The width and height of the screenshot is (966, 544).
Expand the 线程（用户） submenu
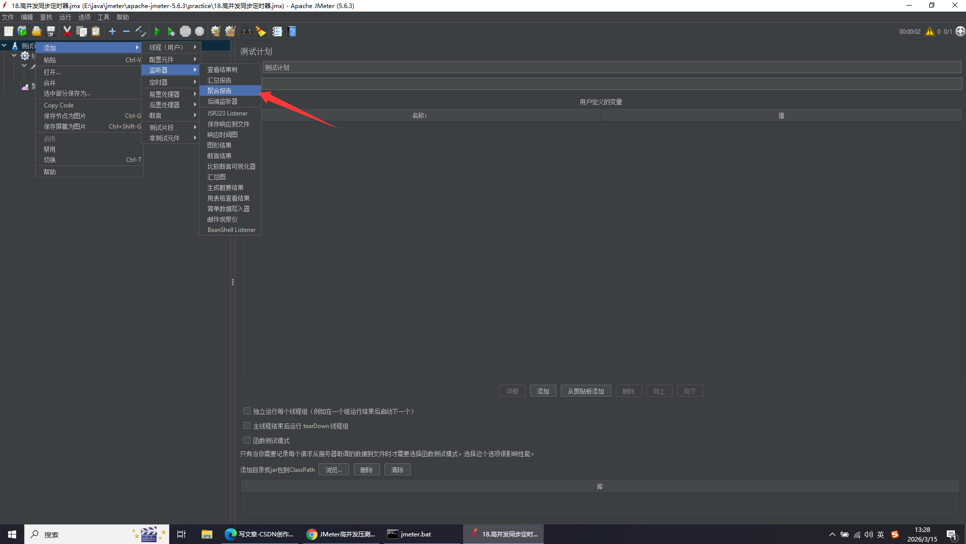(171, 47)
